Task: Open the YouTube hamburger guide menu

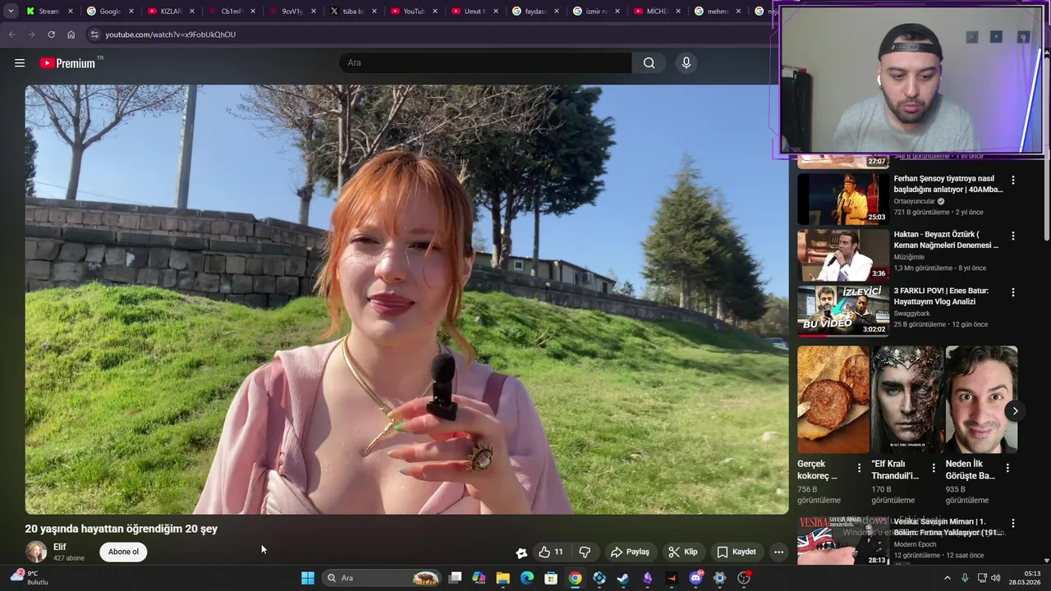Action: point(20,63)
